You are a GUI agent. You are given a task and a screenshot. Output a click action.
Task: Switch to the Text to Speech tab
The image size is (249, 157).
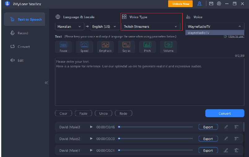click(x=24, y=19)
